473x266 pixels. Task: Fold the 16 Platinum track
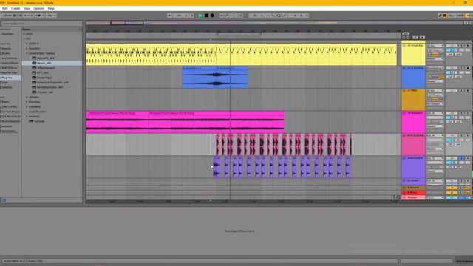(404, 113)
